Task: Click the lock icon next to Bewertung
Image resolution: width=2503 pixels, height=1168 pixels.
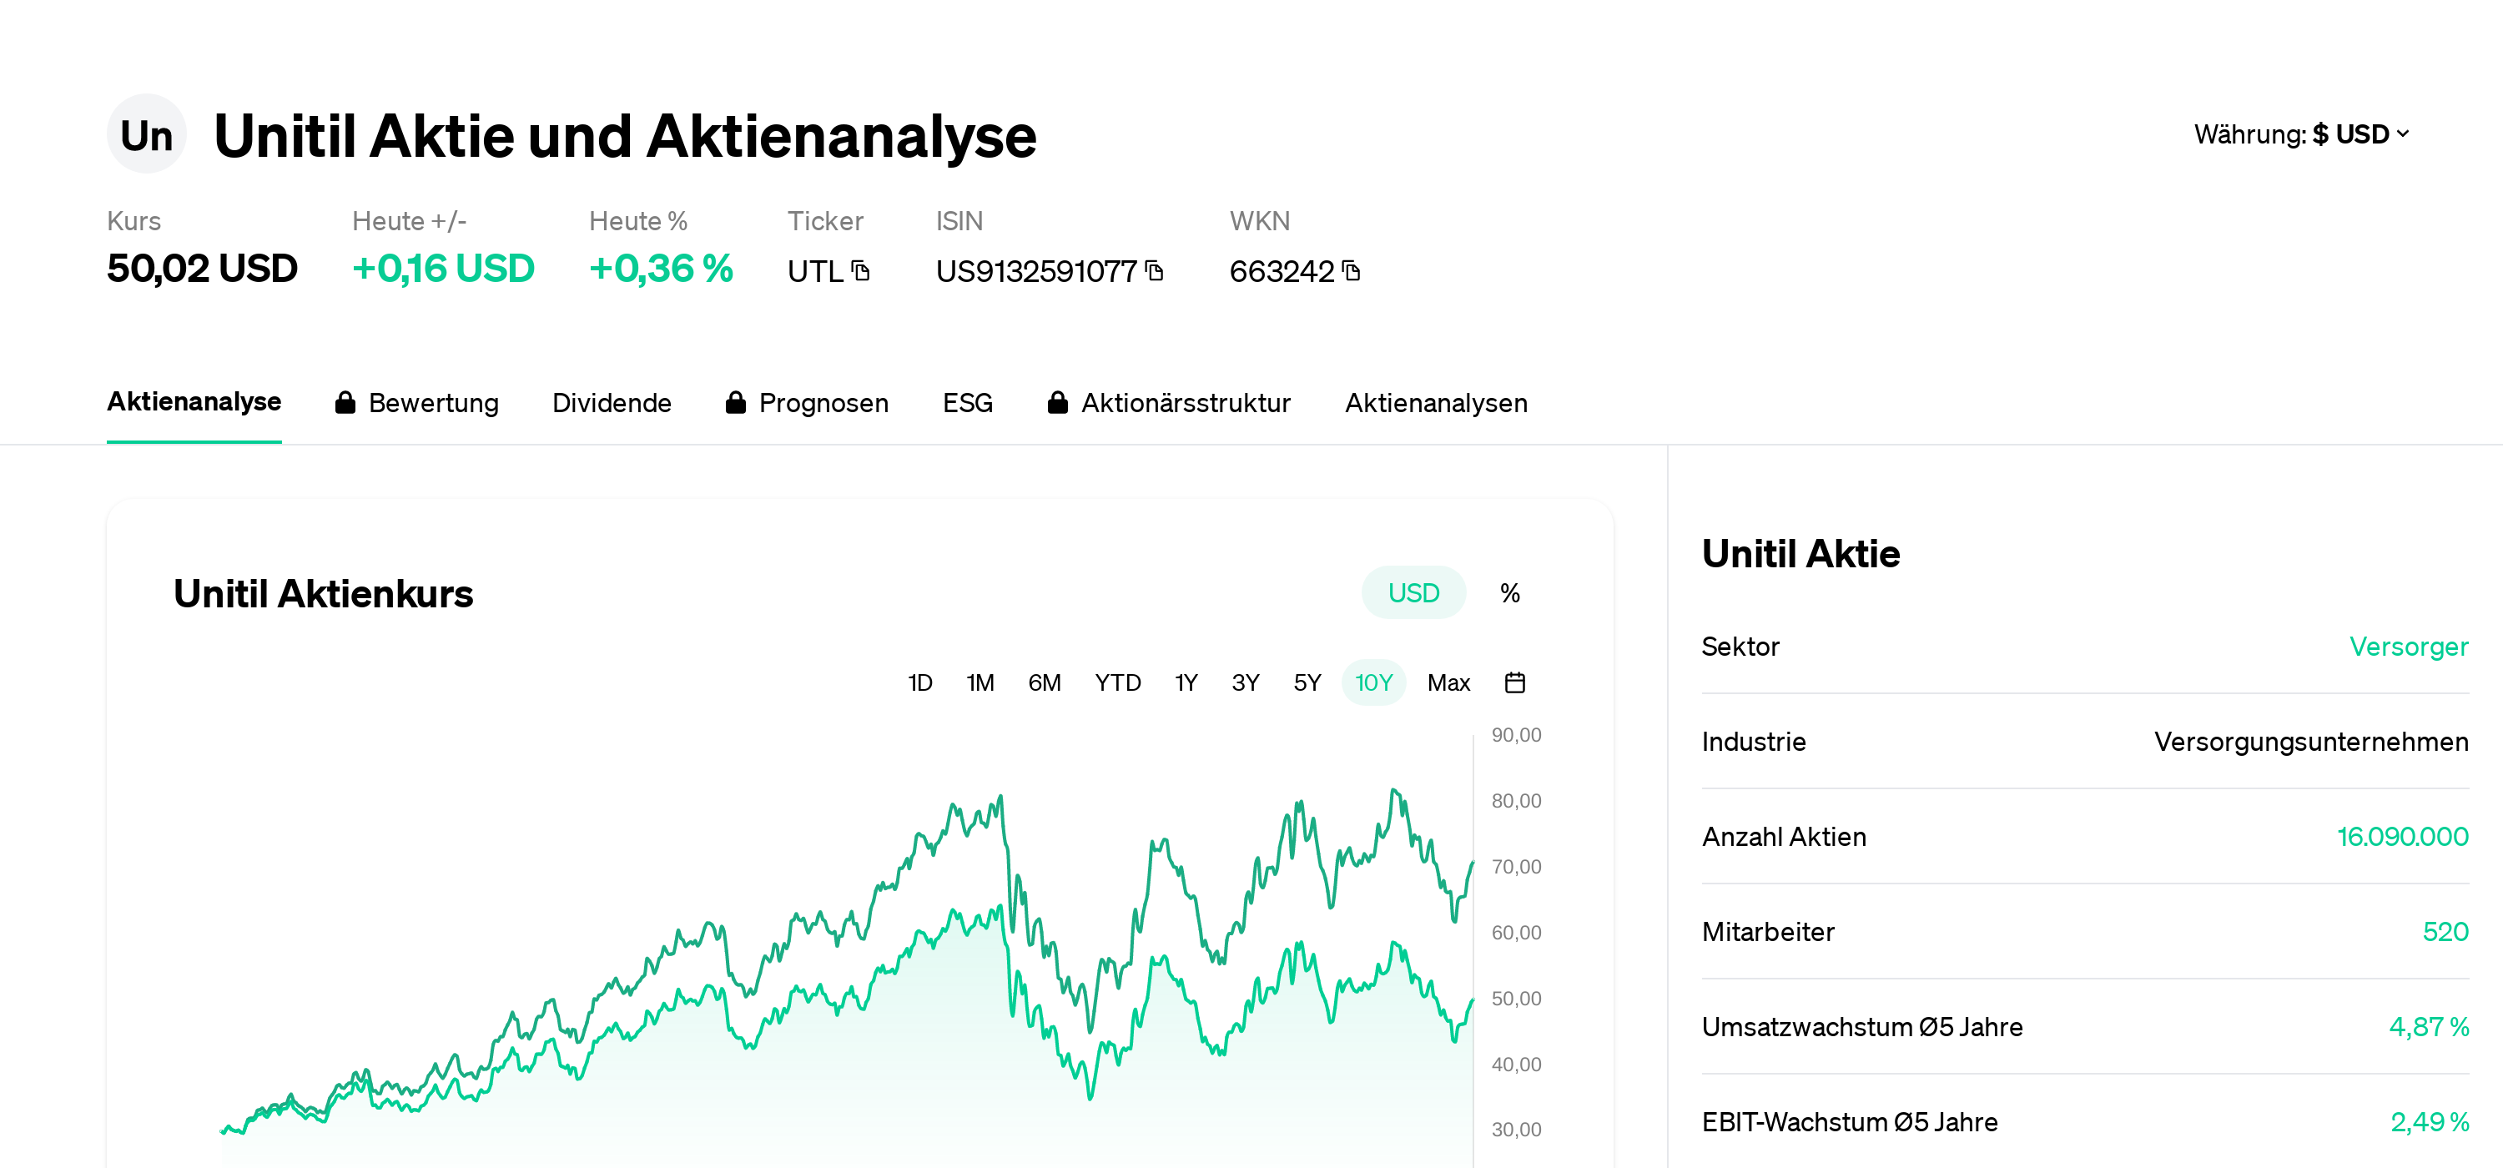Action: (345, 401)
